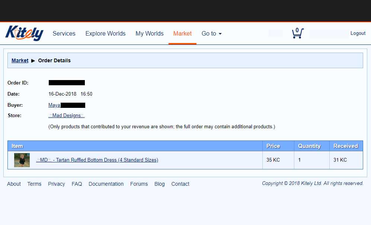Click the About footer link
Image resolution: width=371 pixels, height=225 pixels.
pyautogui.click(x=14, y=184)
